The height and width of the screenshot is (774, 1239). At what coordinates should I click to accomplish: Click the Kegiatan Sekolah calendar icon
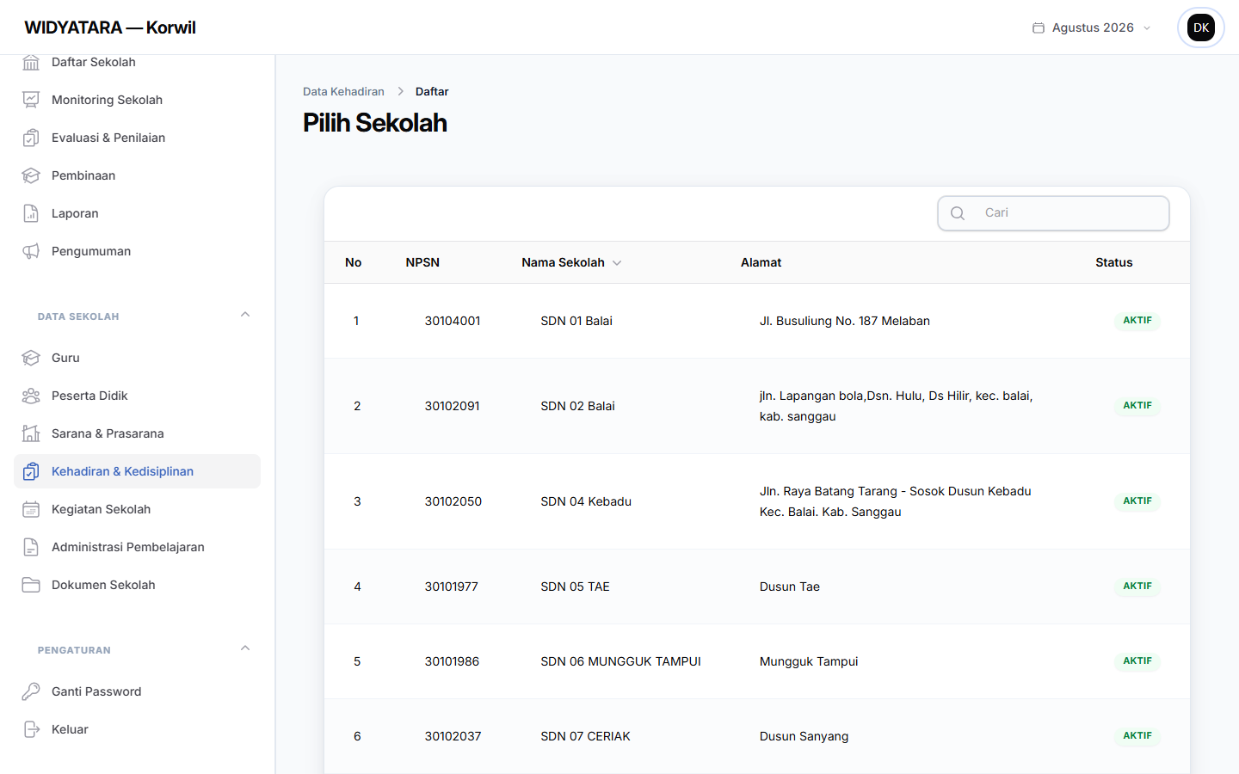(x=31, y=509)
